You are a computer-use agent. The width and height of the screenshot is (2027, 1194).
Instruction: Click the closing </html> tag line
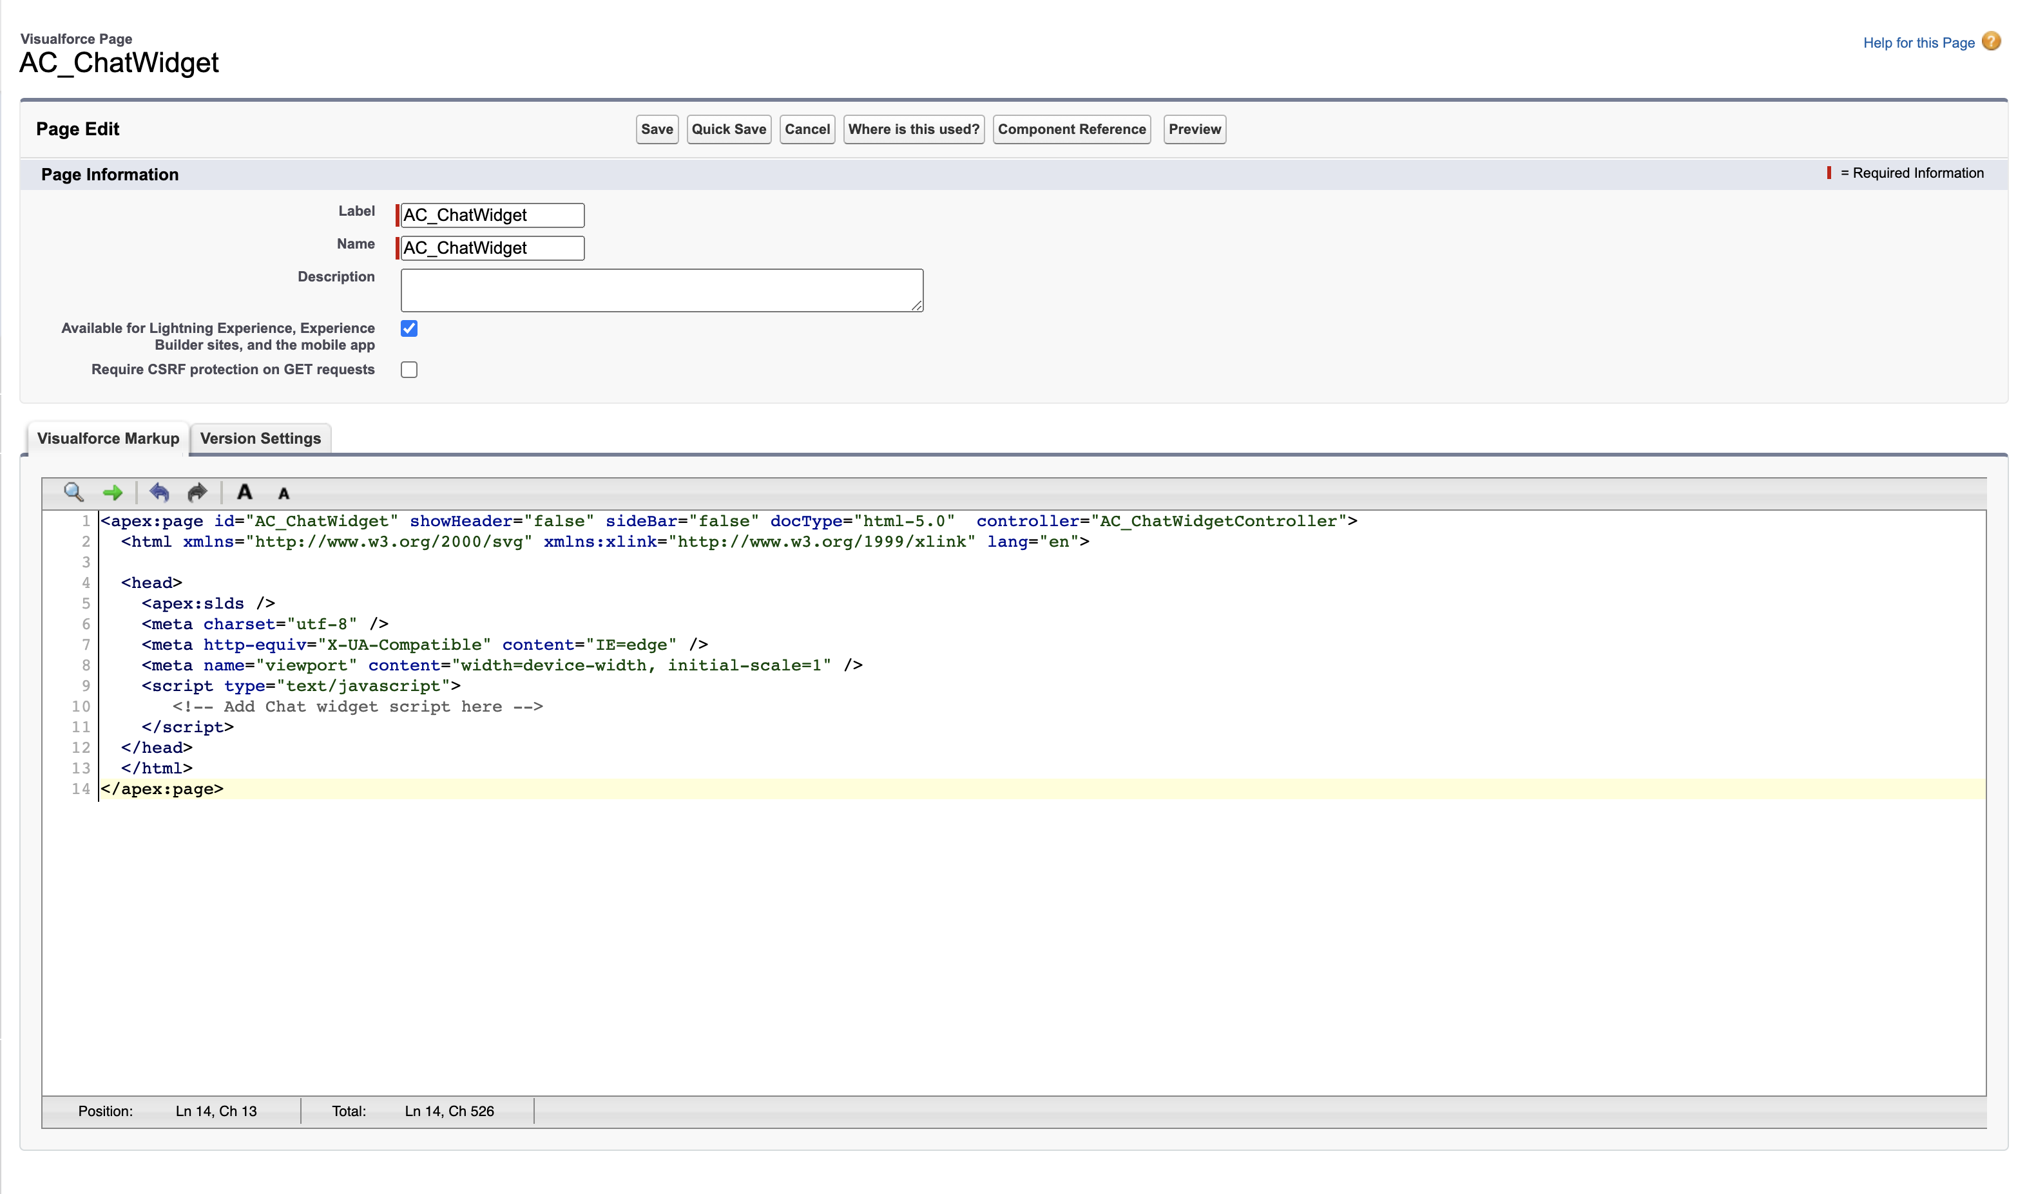tap(157, 768)
